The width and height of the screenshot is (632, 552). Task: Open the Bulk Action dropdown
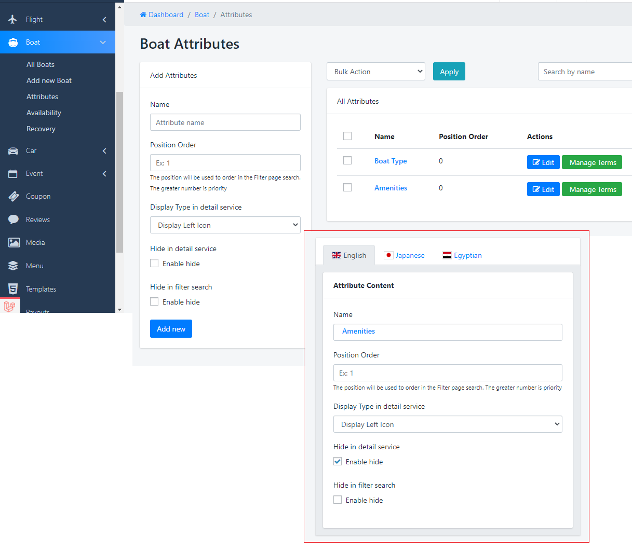coord(375,72)
